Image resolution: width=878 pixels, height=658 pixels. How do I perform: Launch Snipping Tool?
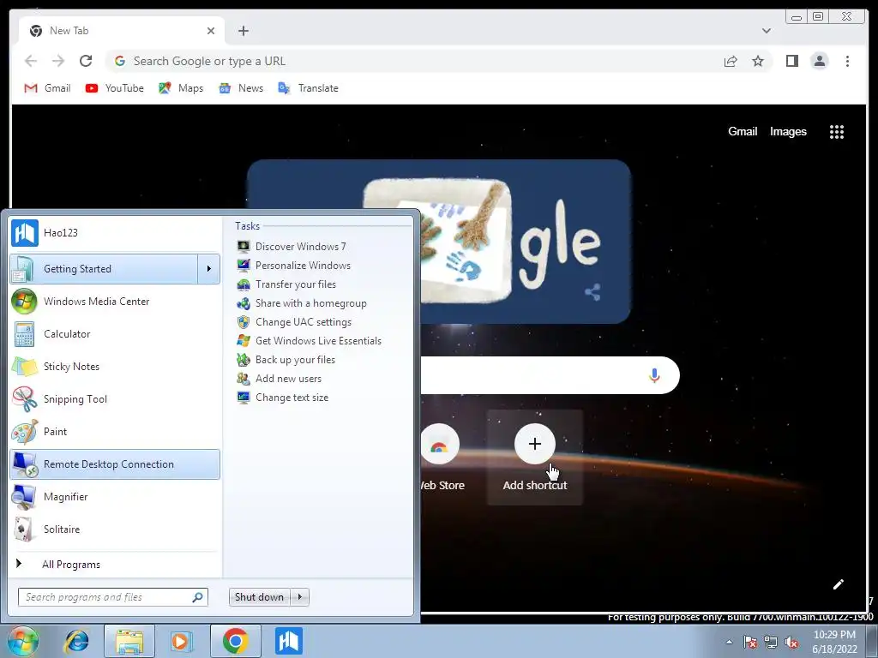click(115, 399)
